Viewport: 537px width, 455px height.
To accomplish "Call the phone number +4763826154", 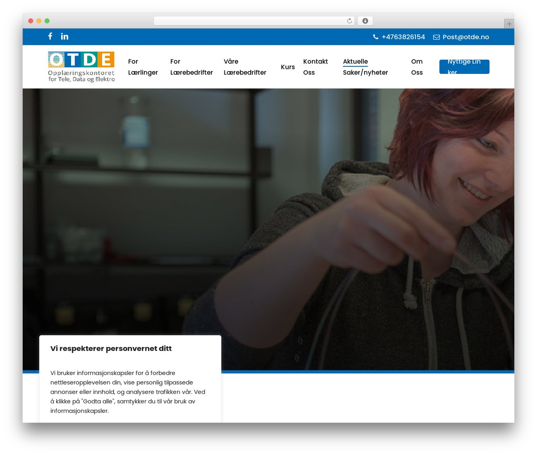I will pos(403,37).
